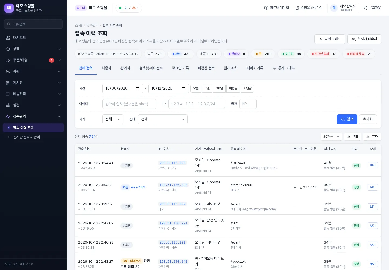The width and height of the screenshot is (389, 270).
Task: Open 쇼핑몰 바로가기 external link icon
Action: [x=297, y=8]
